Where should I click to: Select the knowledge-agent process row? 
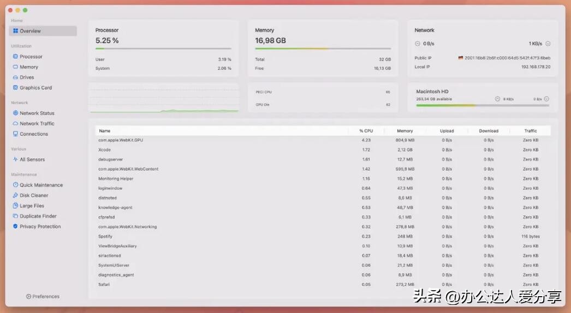[x=323, y=207]
